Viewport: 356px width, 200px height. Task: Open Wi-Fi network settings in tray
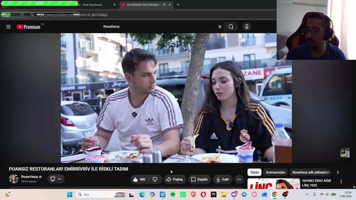coord(322,194)
